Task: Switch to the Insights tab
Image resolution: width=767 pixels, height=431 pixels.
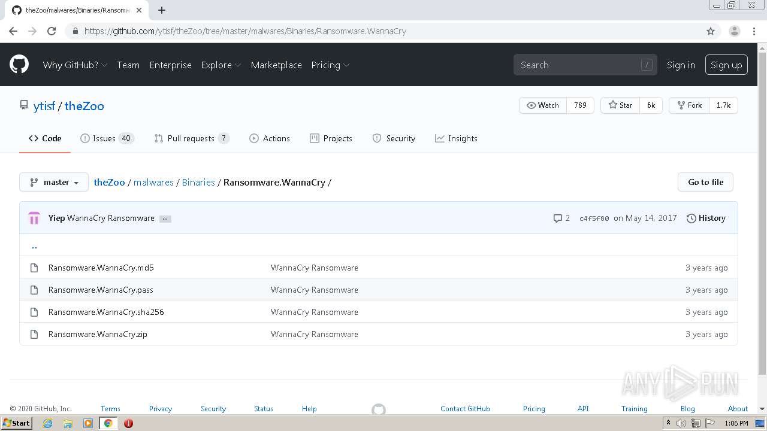Action: tap(456, 138)
